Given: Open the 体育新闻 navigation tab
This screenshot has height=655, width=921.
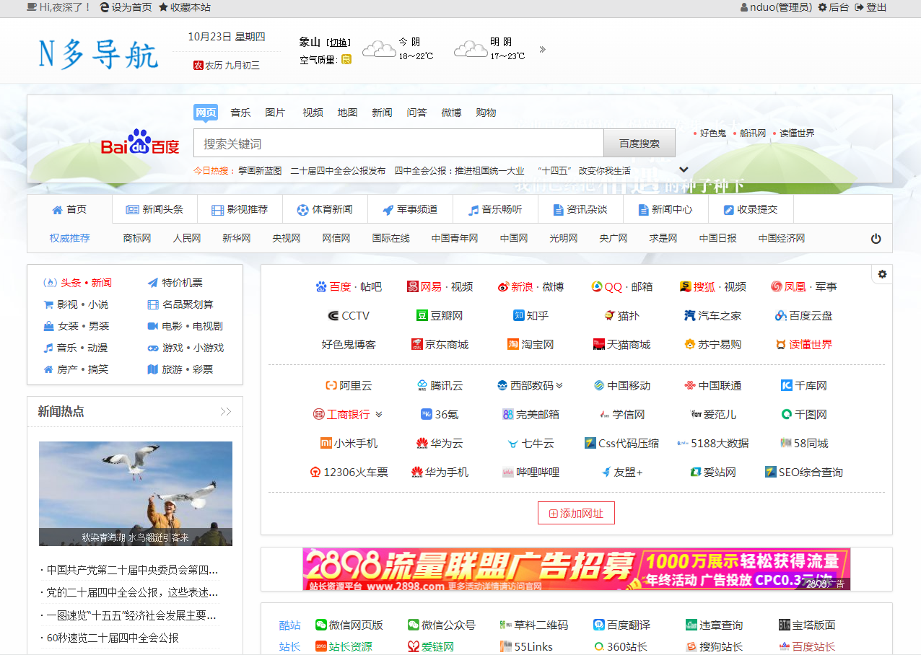Looking at the screenshot, I should click(x=325, y=209).
